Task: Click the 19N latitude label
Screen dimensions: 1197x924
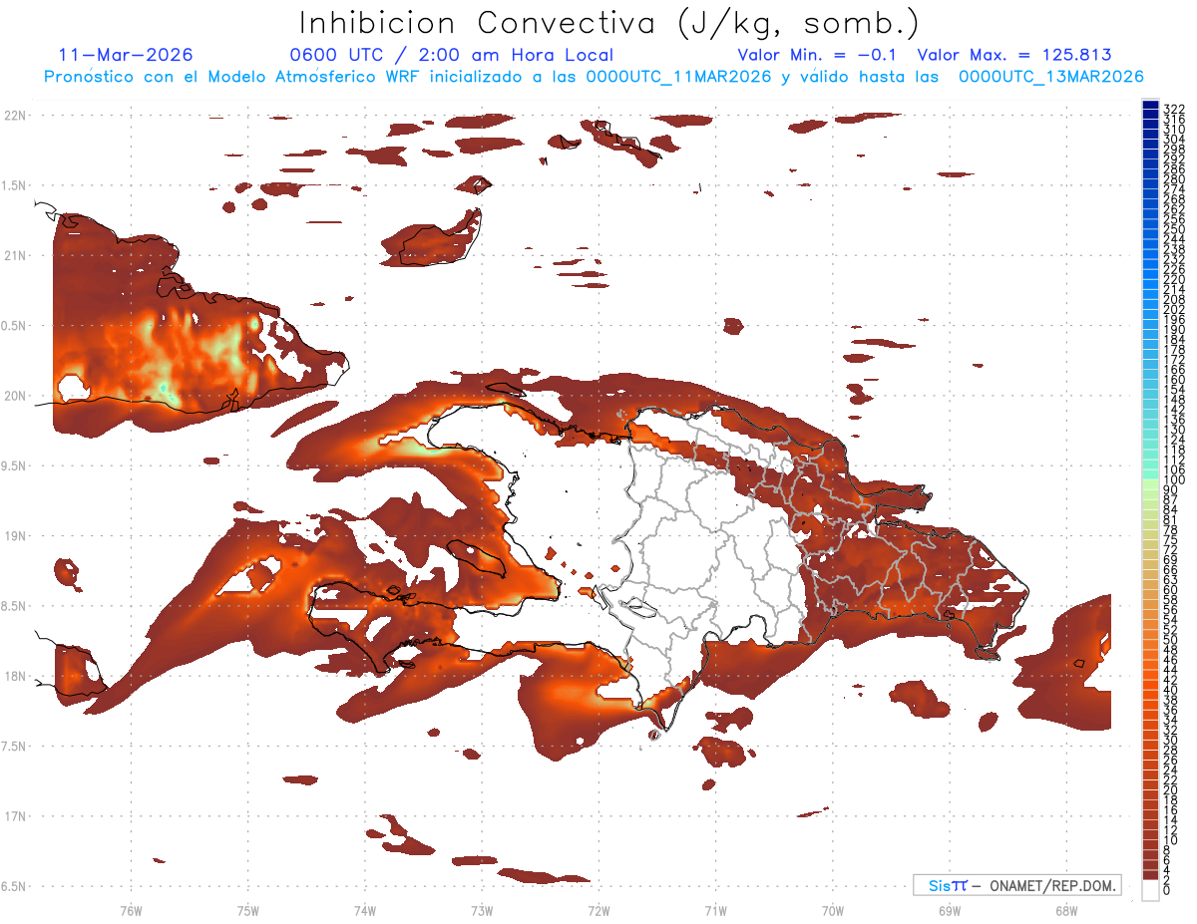Action: (x=15, y=535)
